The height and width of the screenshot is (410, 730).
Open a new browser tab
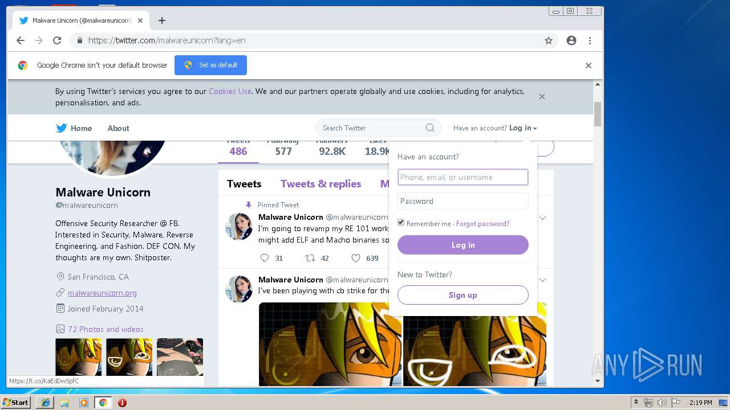click(162, 20)
